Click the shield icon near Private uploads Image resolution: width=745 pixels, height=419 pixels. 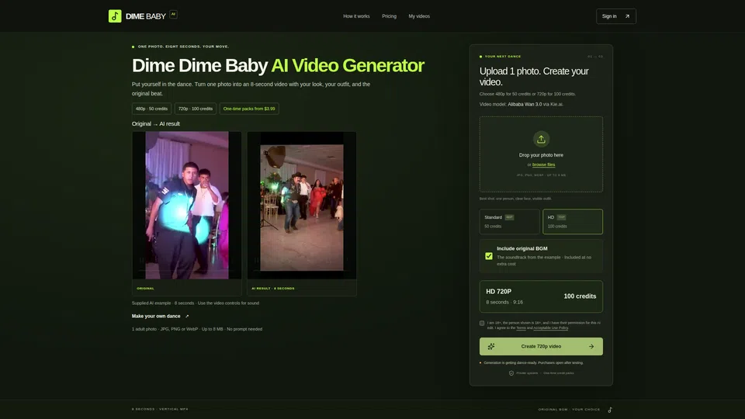click(x=511, y=373)
